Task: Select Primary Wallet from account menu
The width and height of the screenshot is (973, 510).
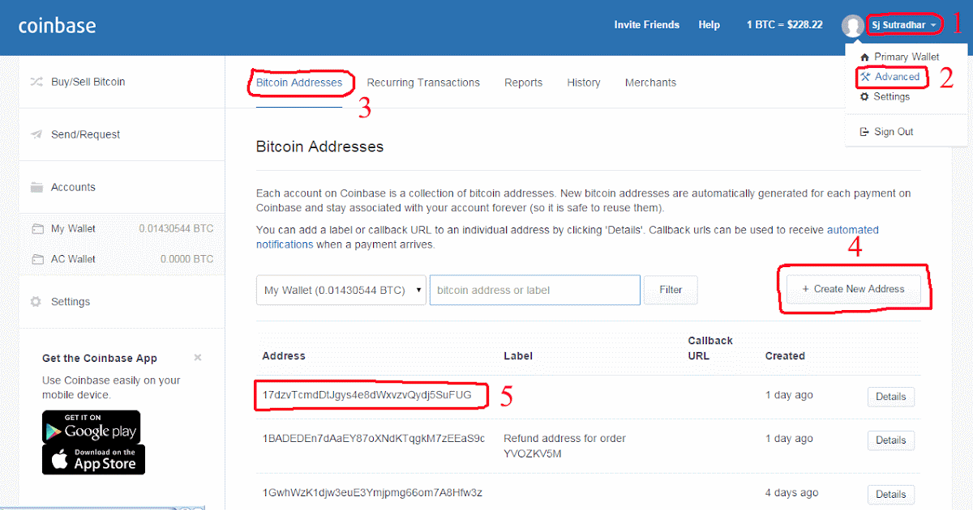Action: point(907,57)
